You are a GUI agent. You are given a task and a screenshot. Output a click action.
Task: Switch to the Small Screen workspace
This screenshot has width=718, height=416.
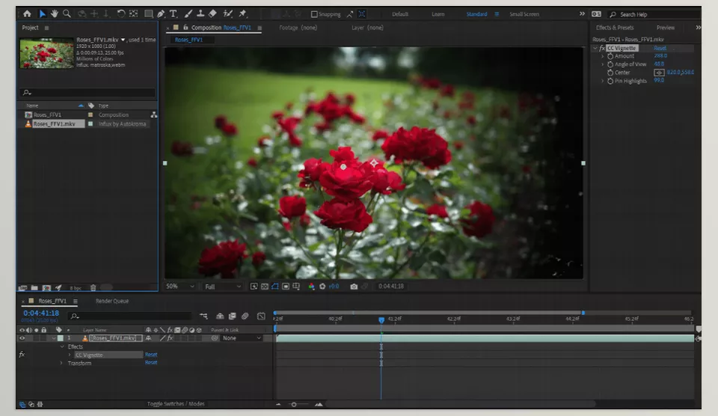click(x=524, y=14)
